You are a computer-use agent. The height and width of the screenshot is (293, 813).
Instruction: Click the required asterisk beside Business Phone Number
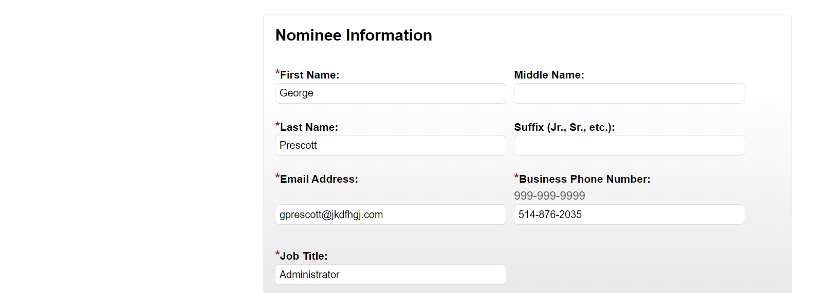point(516,177)
